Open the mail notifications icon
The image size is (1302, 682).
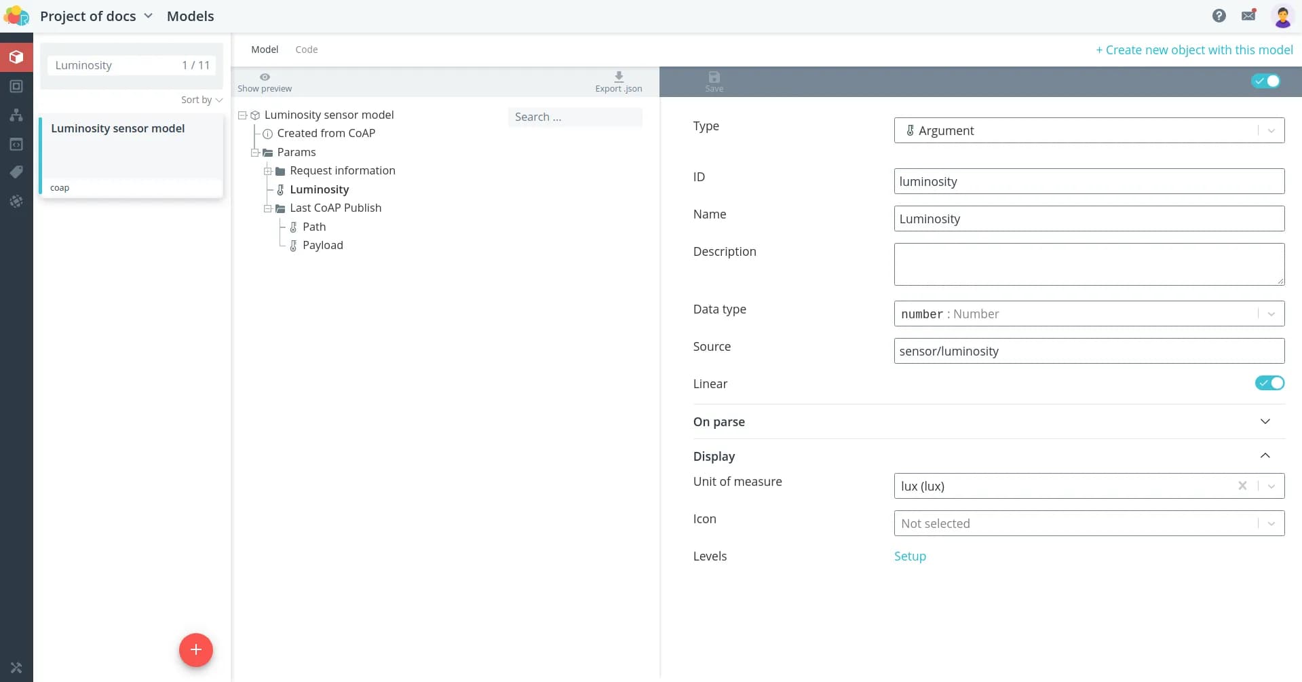[x=1248, y=16]
